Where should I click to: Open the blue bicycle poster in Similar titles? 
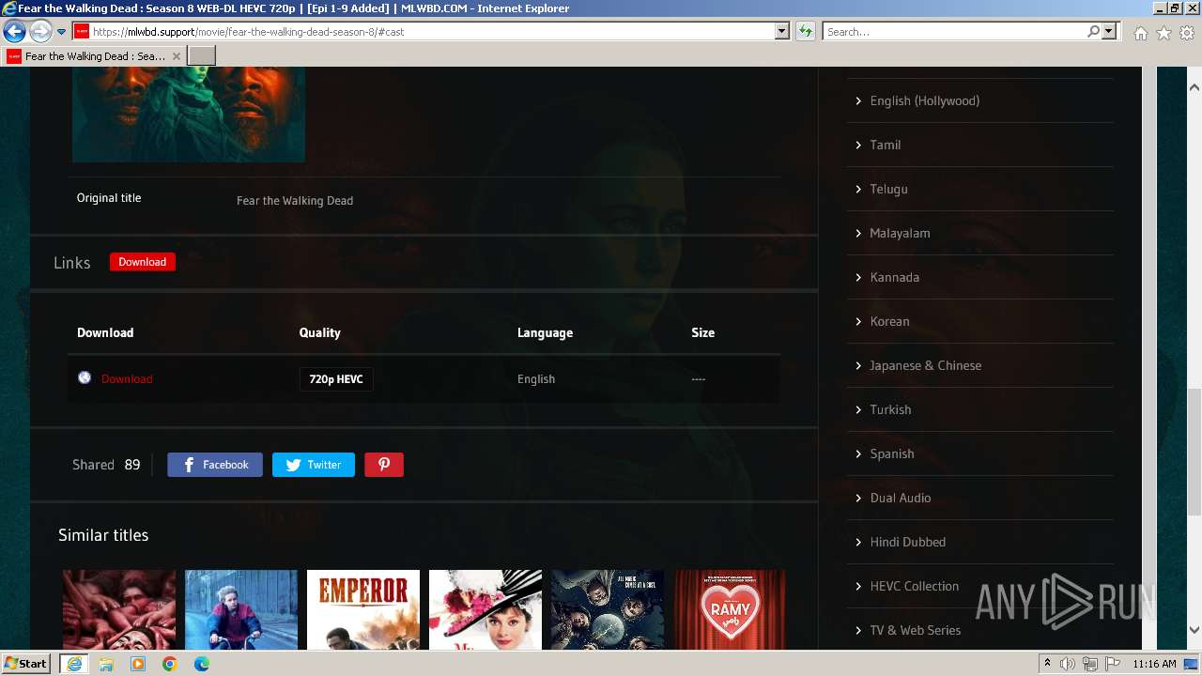tap(241, 609)
